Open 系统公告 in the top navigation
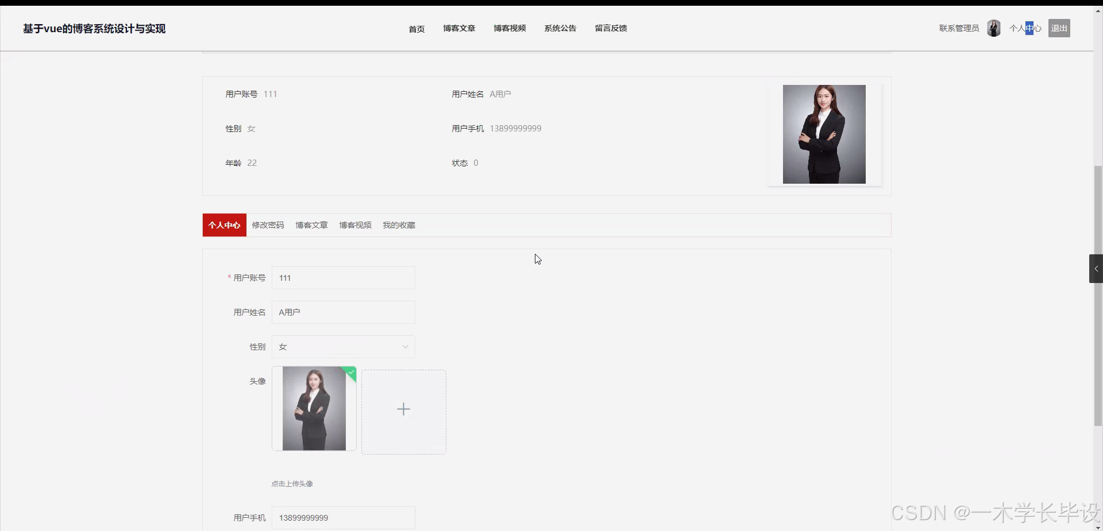The width and height of the screenshot is (1103, 531). (560, 28)
